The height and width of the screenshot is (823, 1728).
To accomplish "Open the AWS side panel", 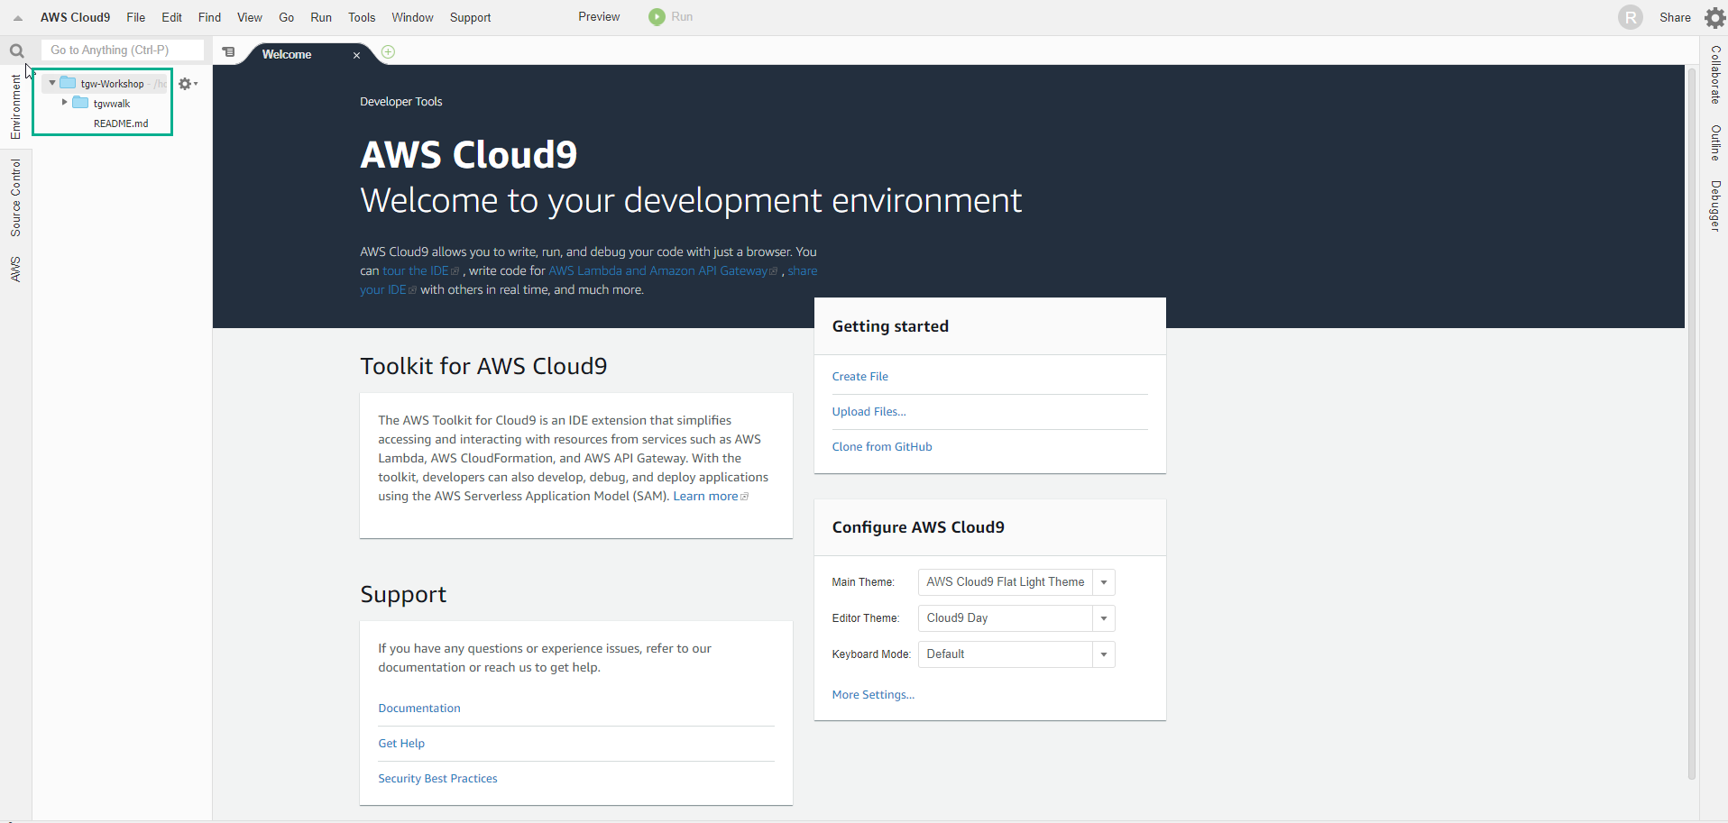I will [x=16, y=269].
